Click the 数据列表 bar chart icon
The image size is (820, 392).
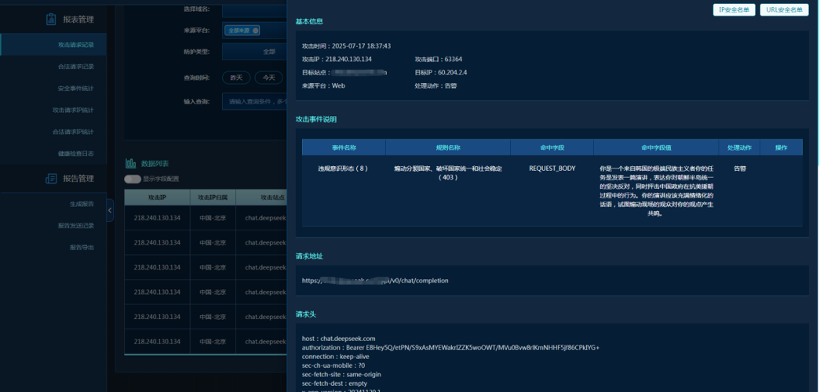[x=131, y=163]
